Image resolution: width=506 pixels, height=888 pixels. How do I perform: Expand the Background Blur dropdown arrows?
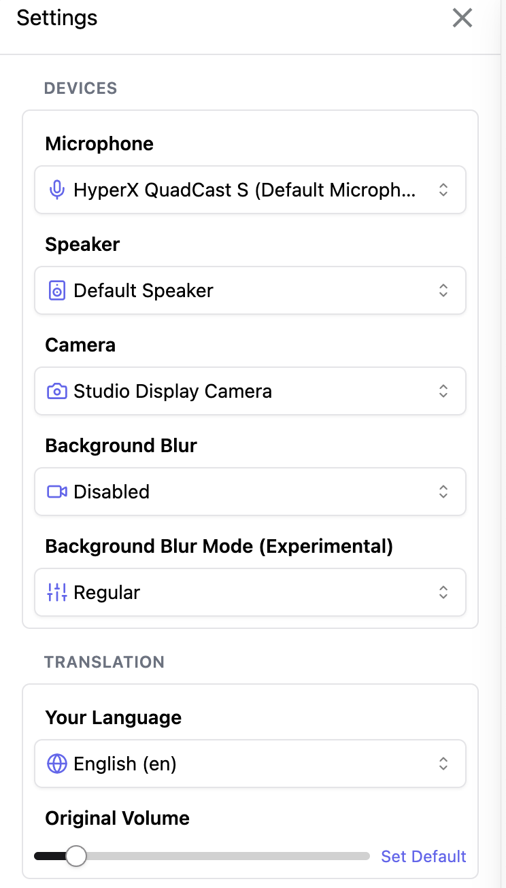point(443,492)
